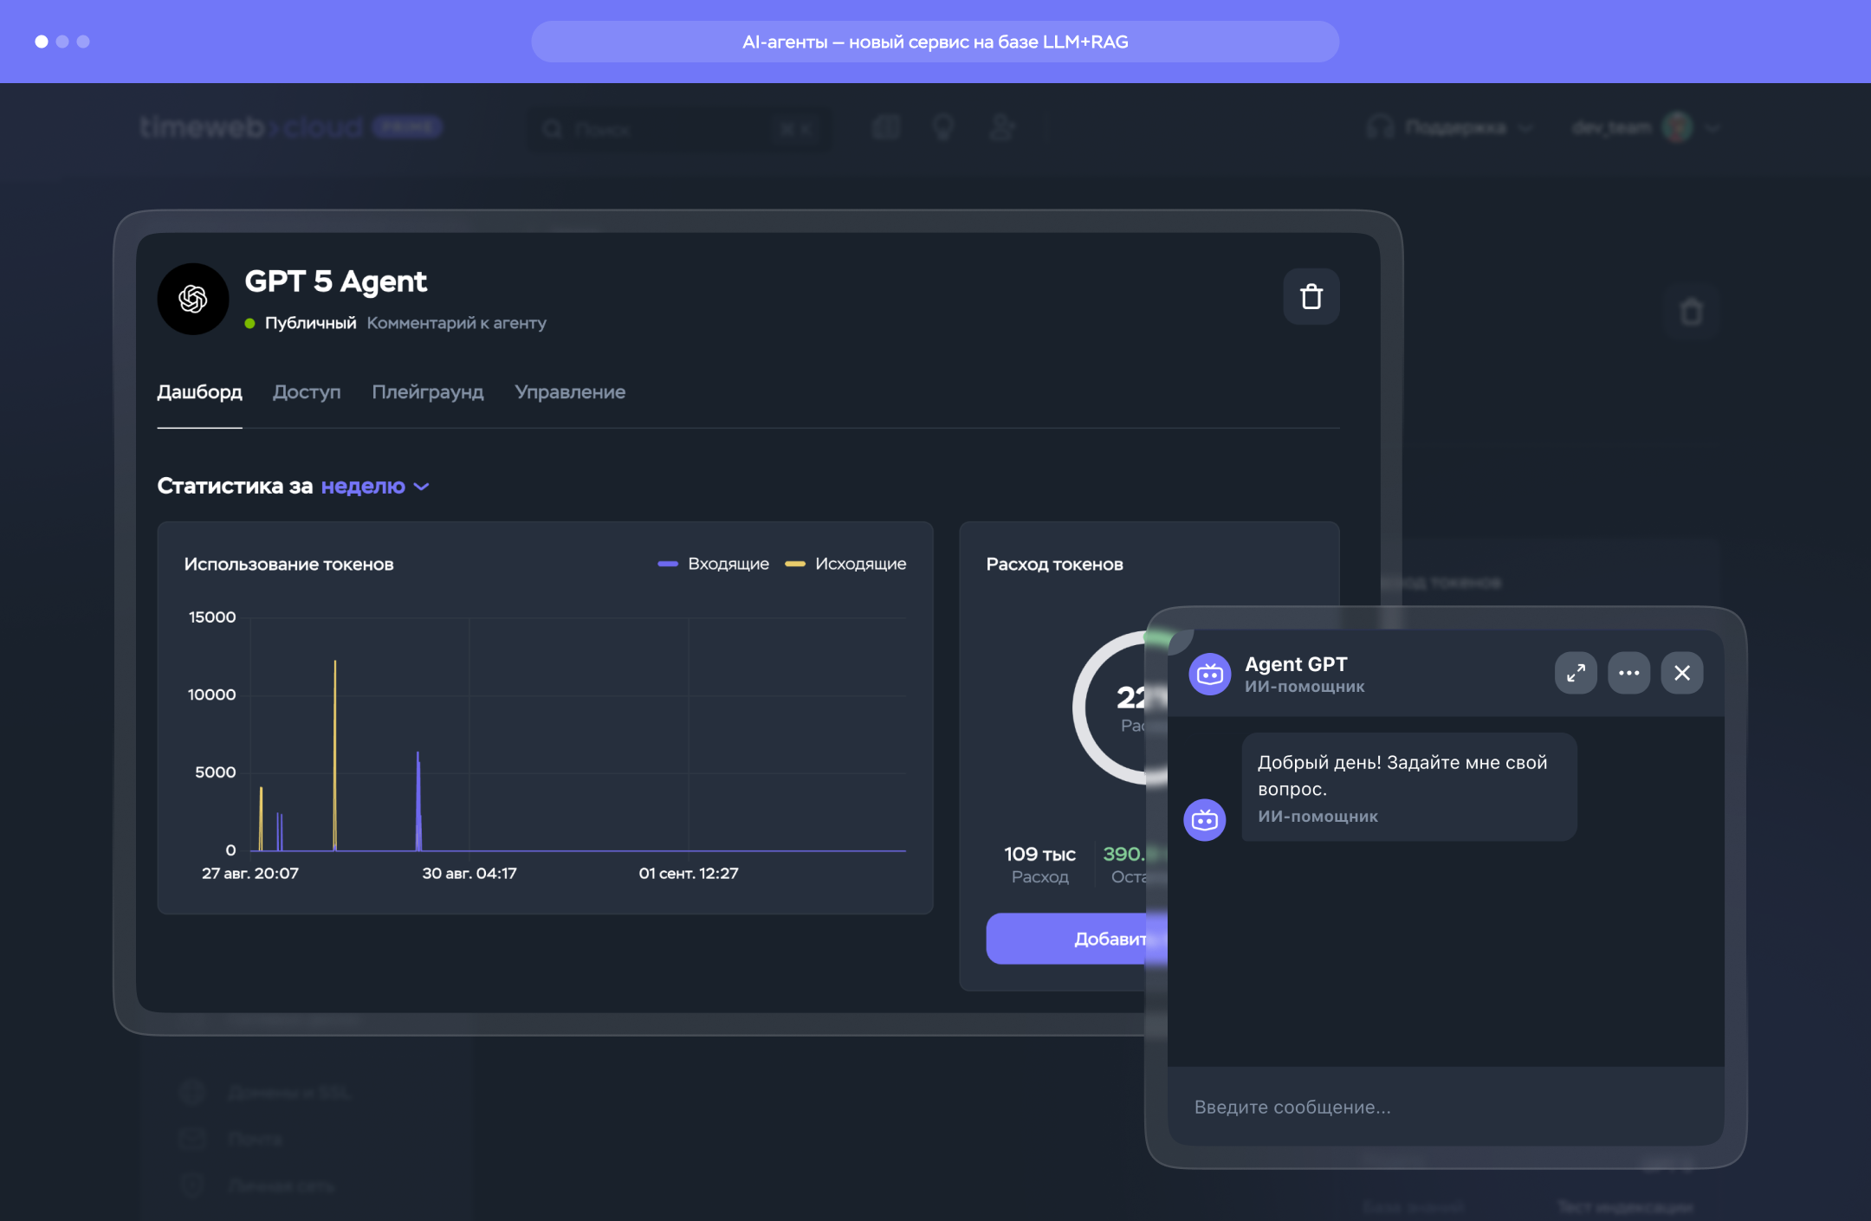This screenshot has width=1871, height=1221.
Task: Open the Плейграунд tab
Action: (x=428, y=392)
